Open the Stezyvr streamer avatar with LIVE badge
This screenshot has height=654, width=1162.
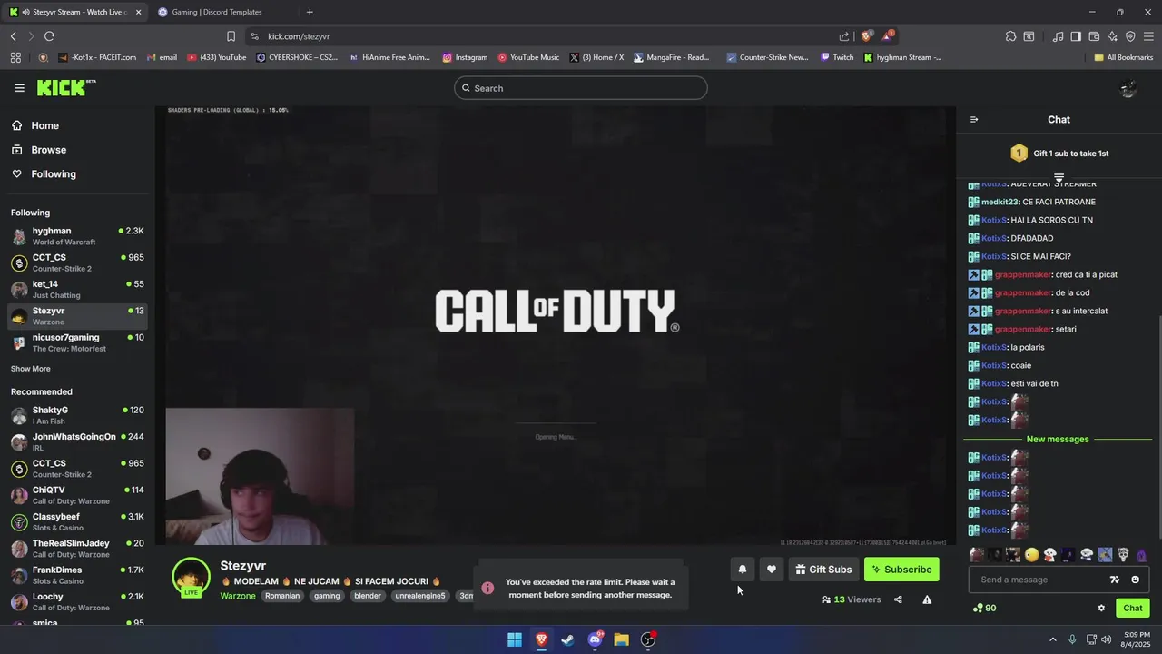point(191,578)
